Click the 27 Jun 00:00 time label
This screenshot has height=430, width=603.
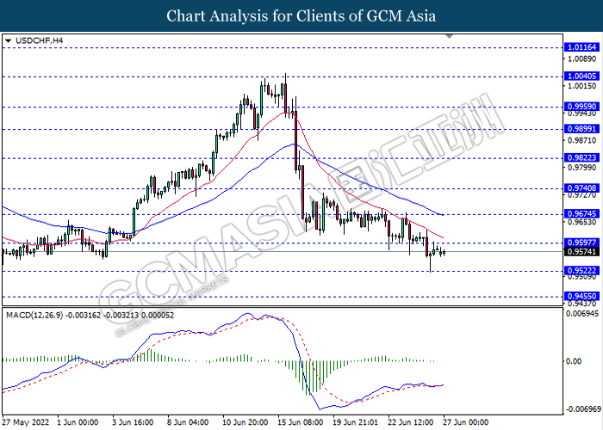[x=466, y=422]
